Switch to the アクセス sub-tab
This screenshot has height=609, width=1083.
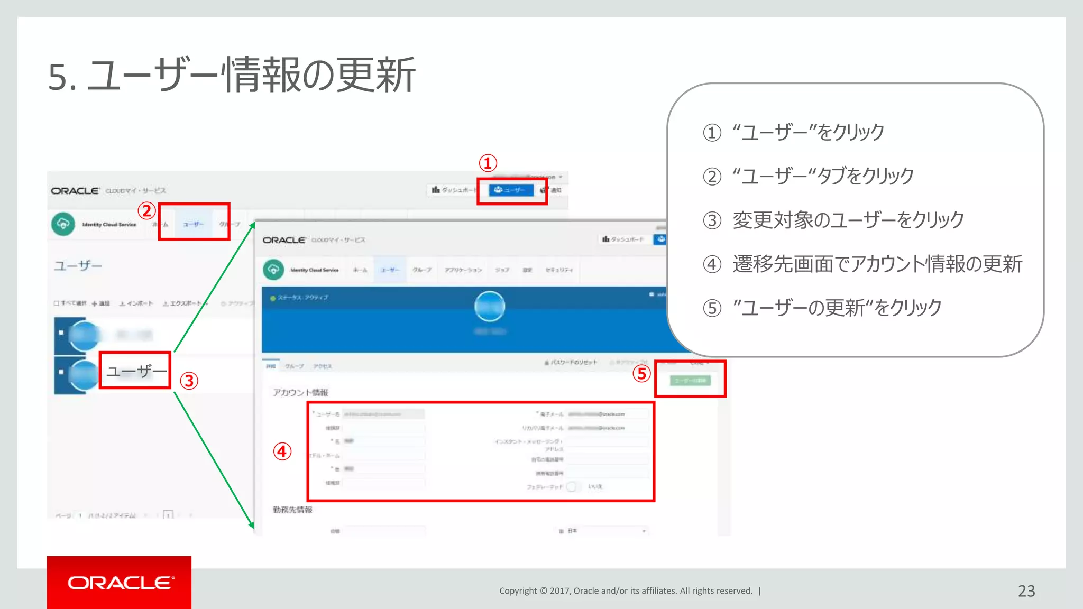point(323,366)
